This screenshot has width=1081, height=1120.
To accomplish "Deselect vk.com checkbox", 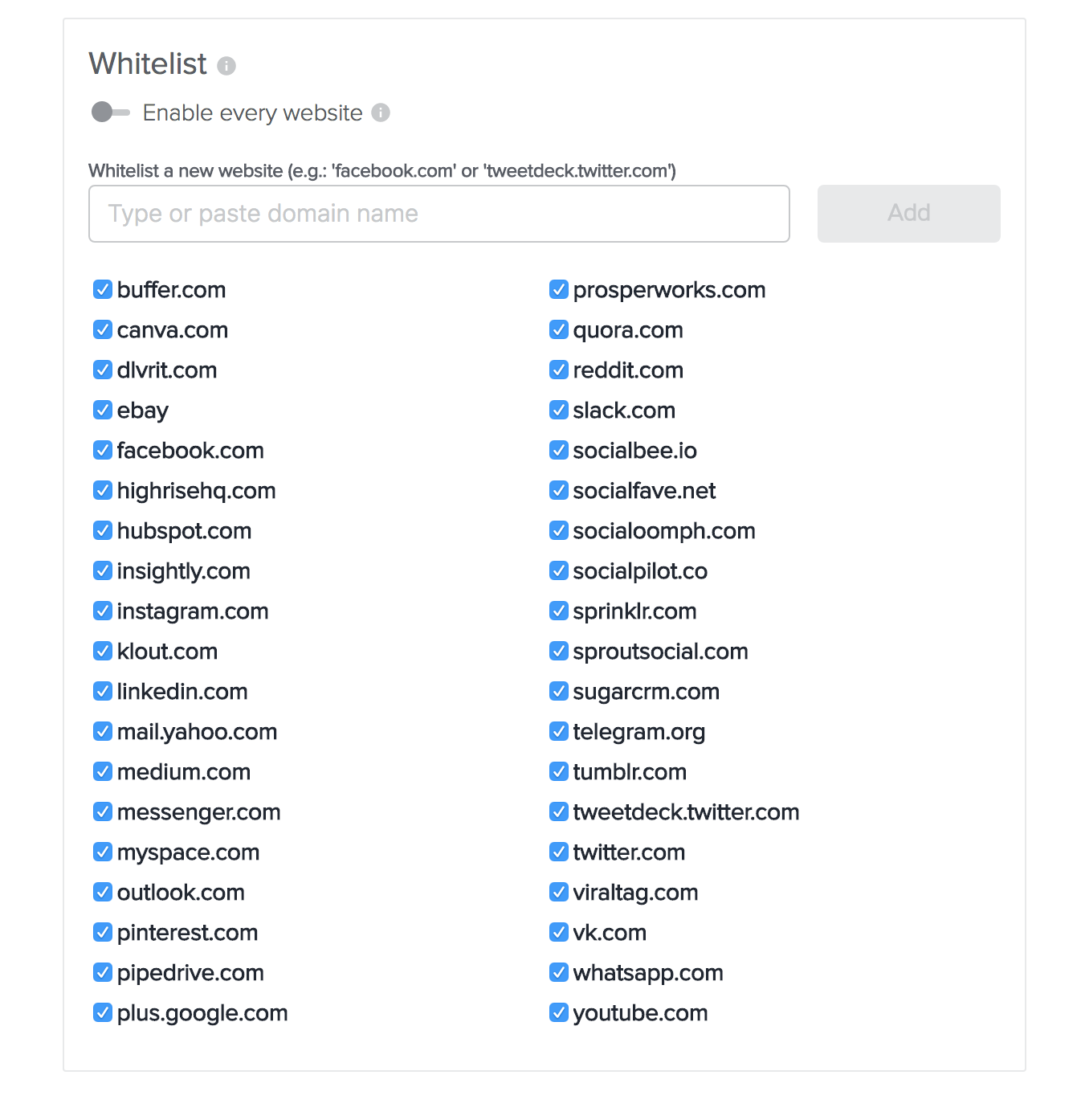I will pyautogui.click(x=559, y=932).
